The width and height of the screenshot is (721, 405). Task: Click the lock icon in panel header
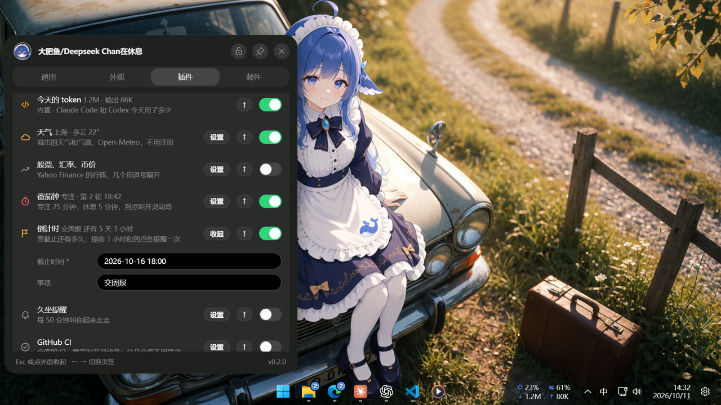[x=239, y=51]
